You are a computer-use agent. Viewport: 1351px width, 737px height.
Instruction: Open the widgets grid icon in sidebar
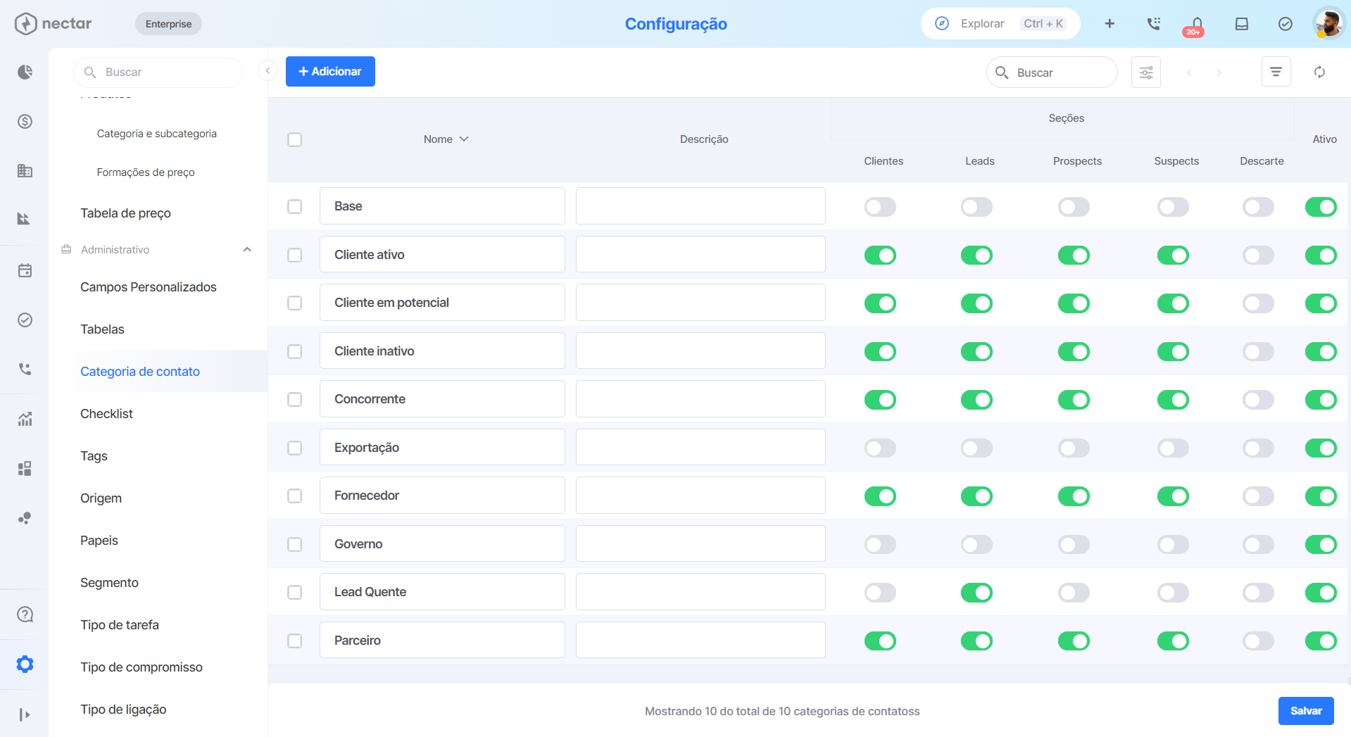25,468
